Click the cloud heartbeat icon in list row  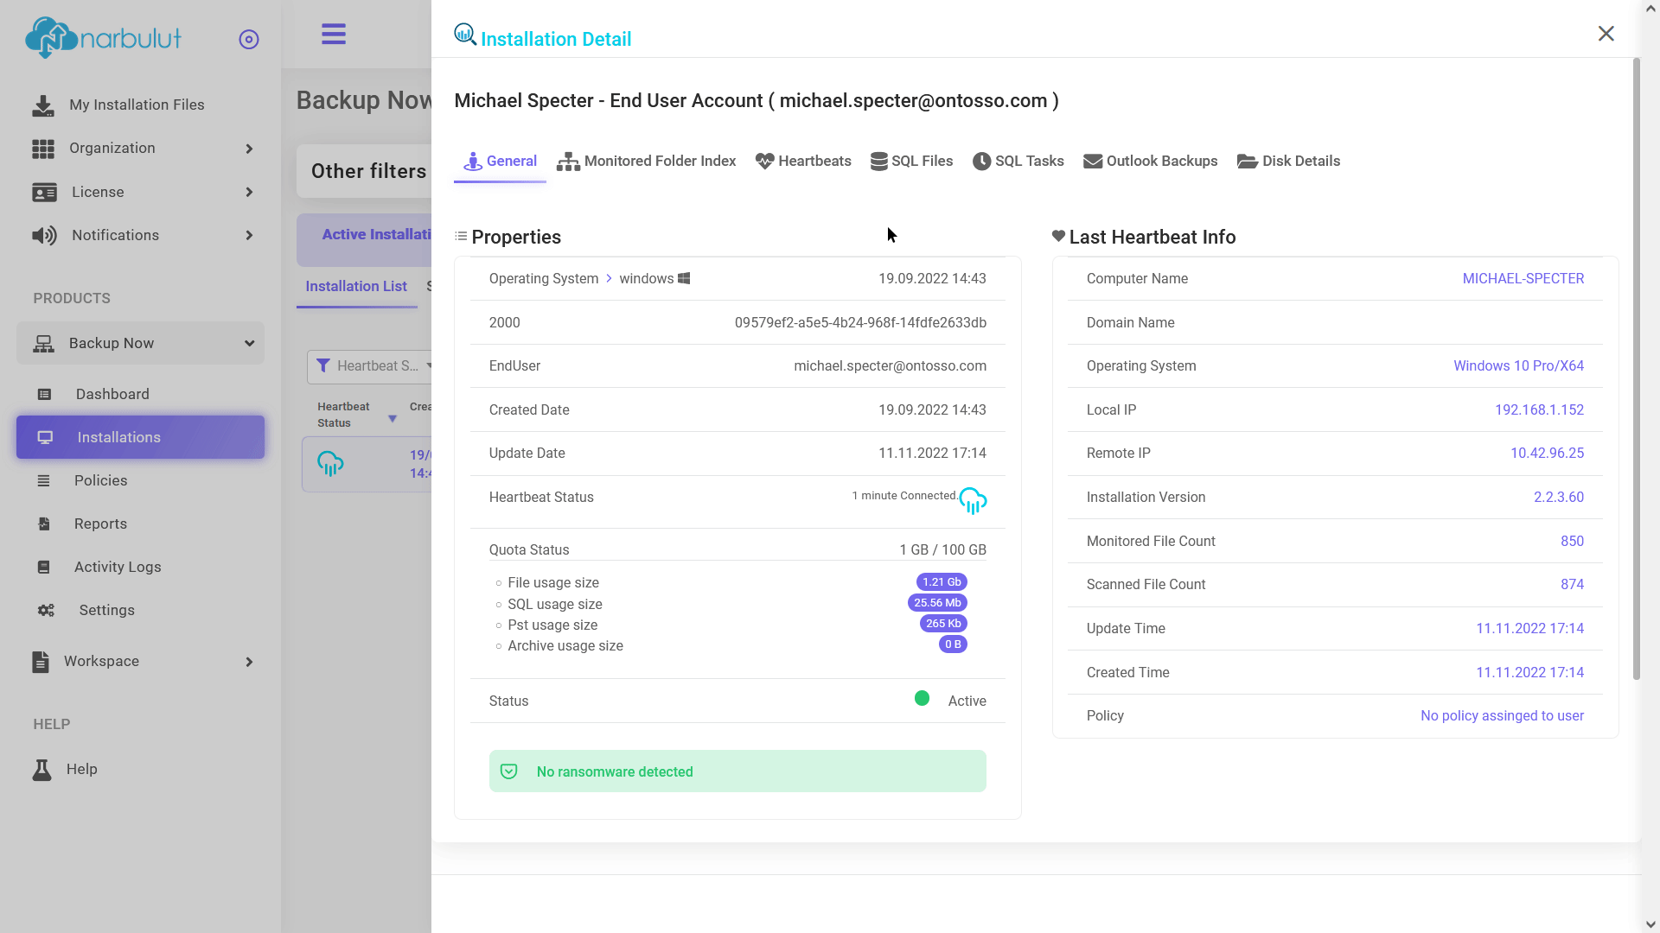330,464
